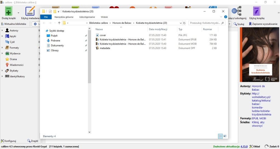Click Honore de Balzac breadcrumb segment
This screenshot has height=149, width=280.
coord(122,23)
